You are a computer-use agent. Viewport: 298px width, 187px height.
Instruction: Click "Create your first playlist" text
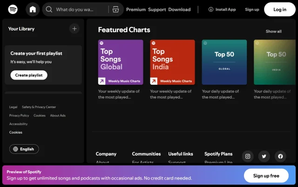(36, 53)
